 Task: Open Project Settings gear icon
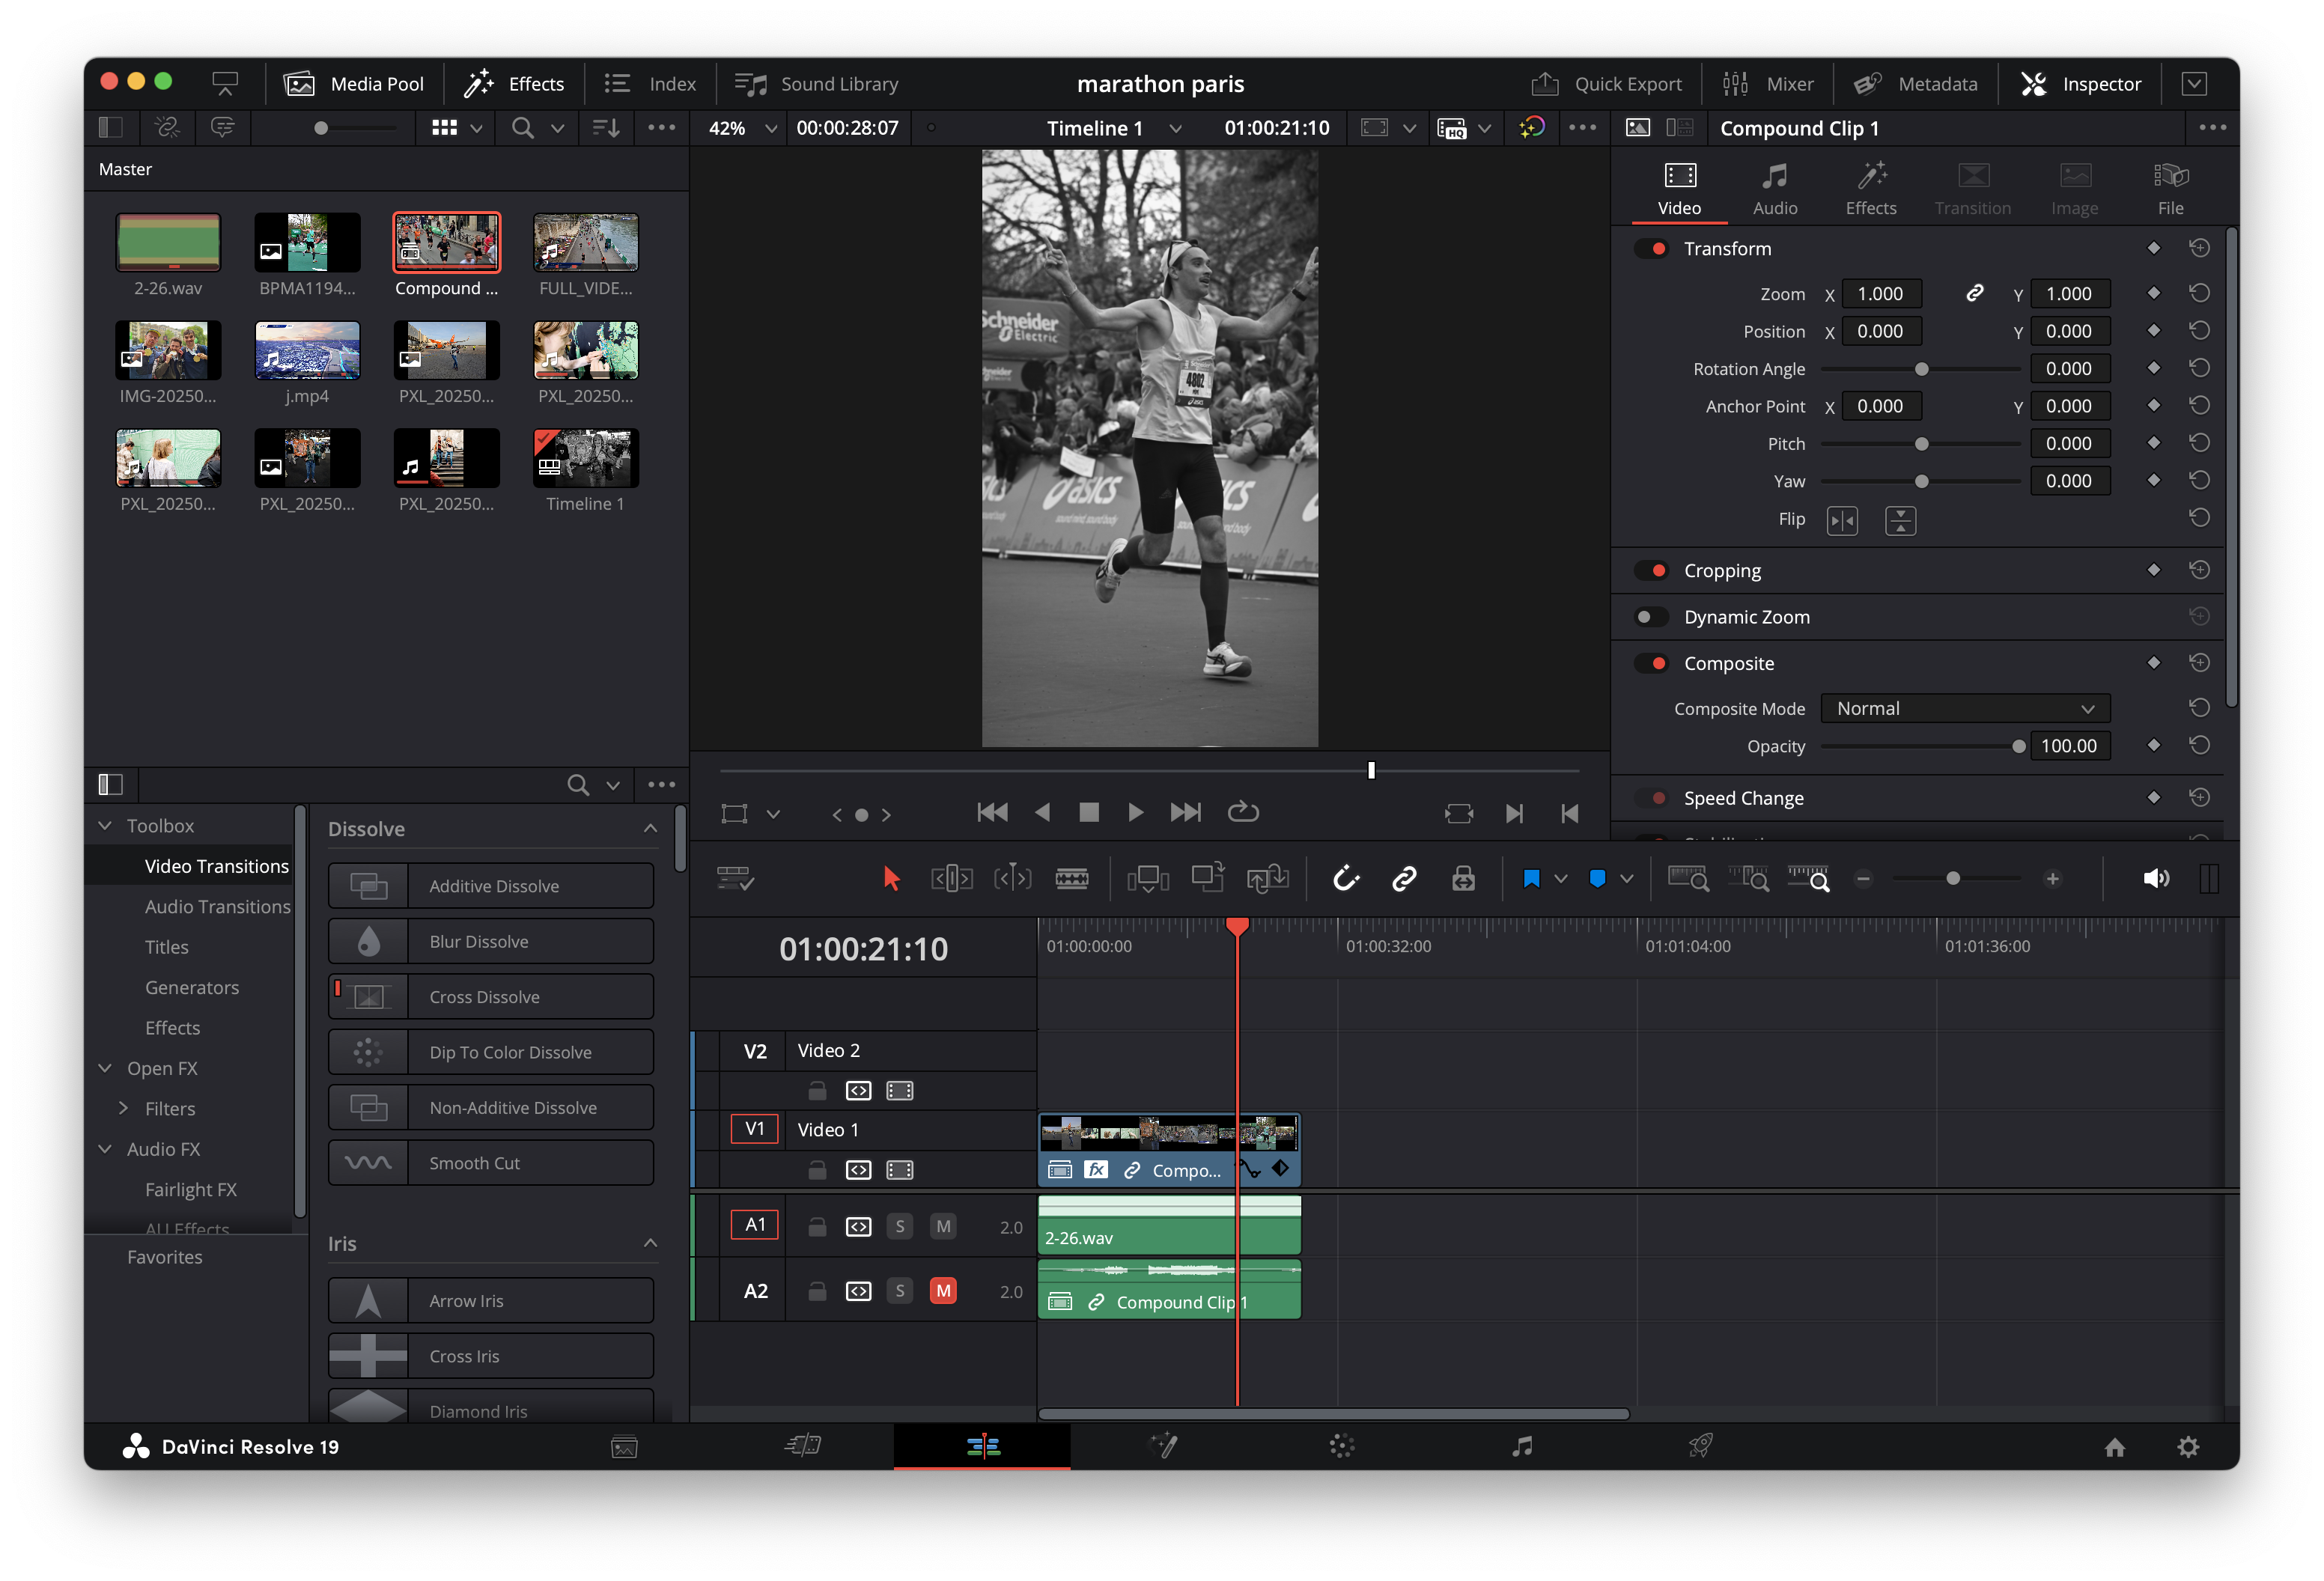(2188, 1447)
